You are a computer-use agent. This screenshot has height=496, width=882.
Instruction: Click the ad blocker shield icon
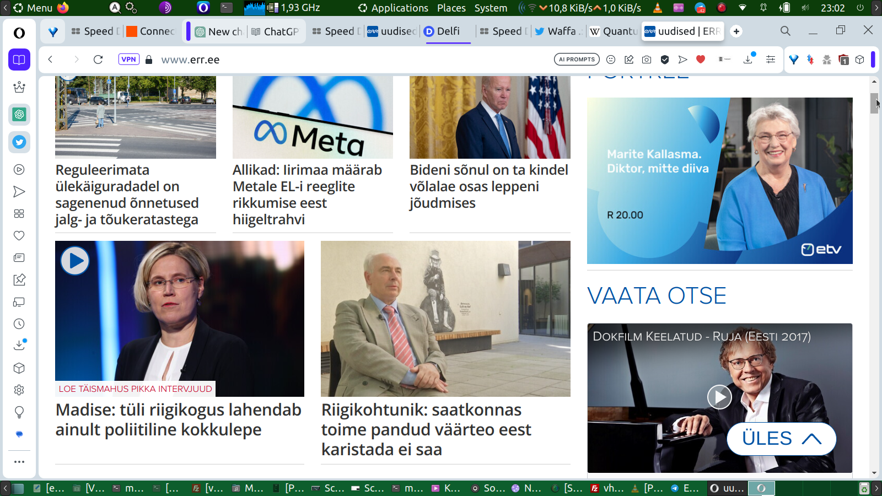pyautogui.click(x=665, y=60)
